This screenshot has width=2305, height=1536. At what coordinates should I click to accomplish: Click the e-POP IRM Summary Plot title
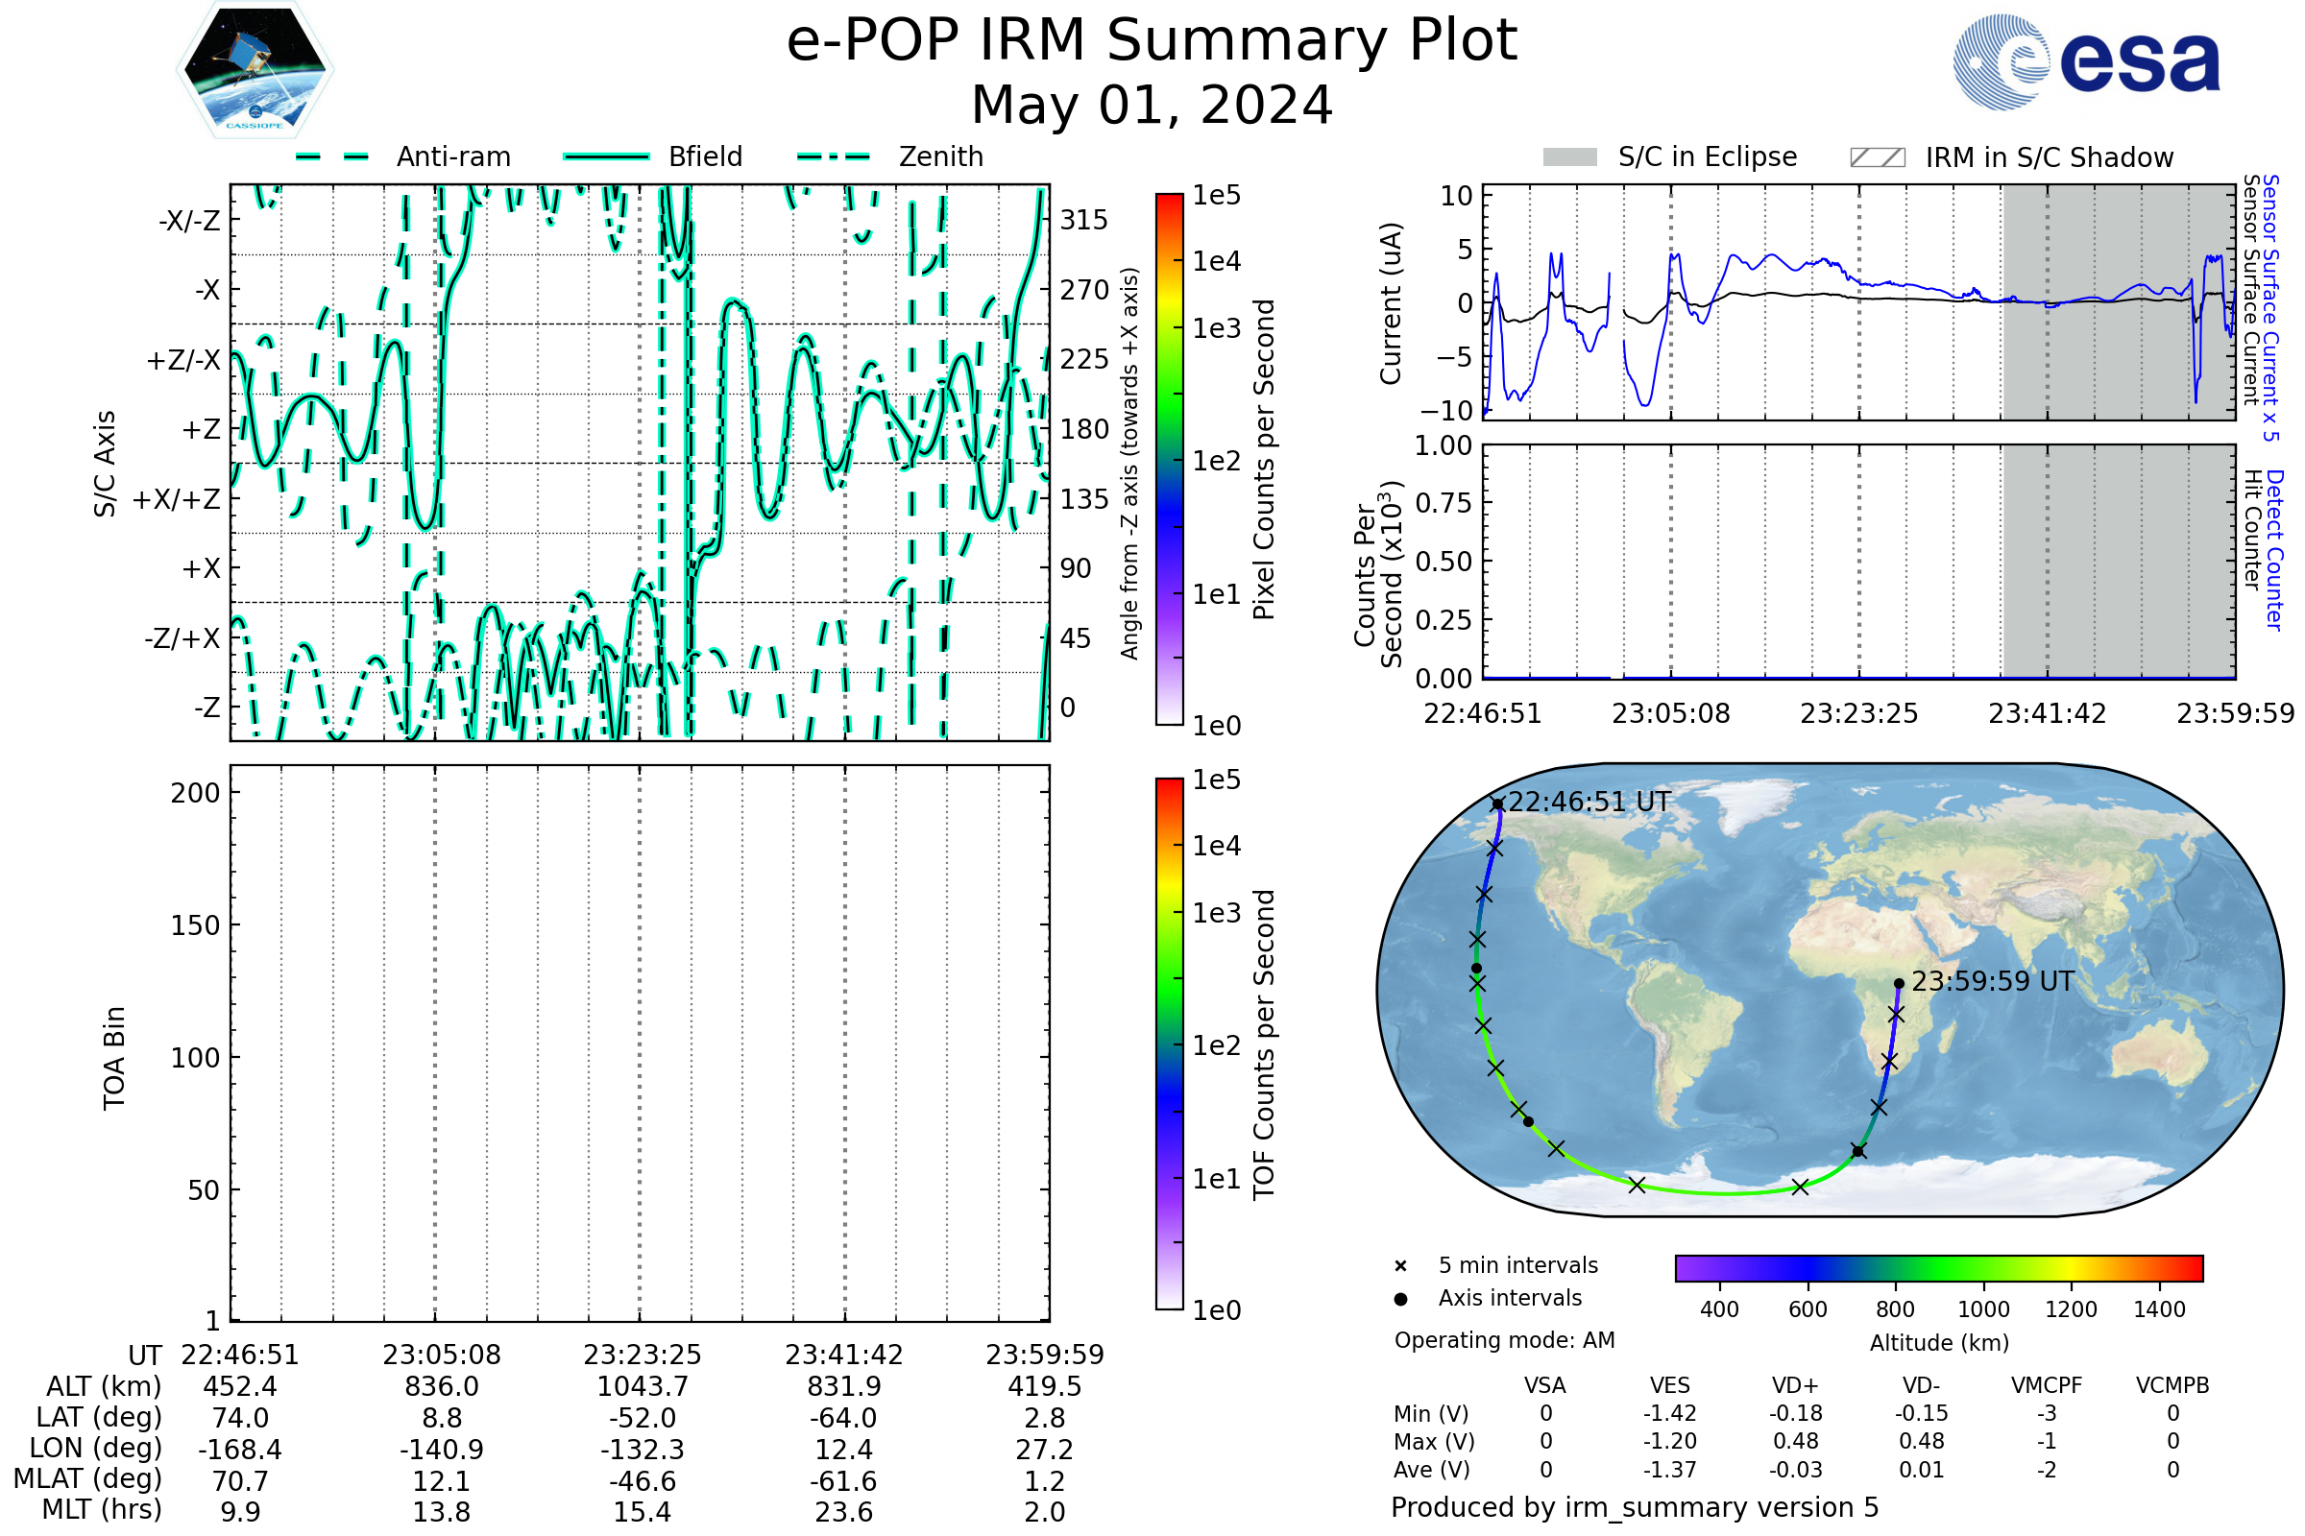point(1152,41)
